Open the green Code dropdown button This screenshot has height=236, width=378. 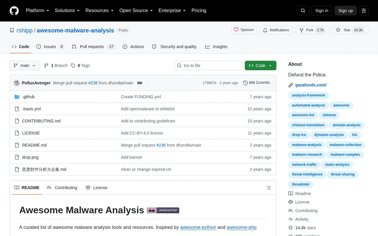point(260,65)
